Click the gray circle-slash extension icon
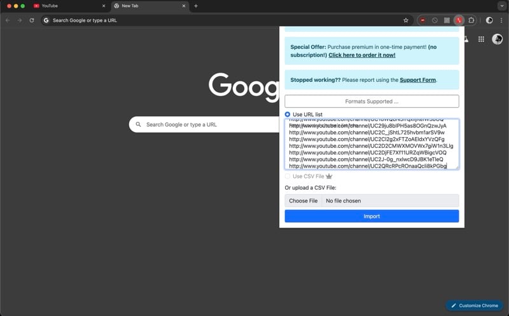 (435, 20)
